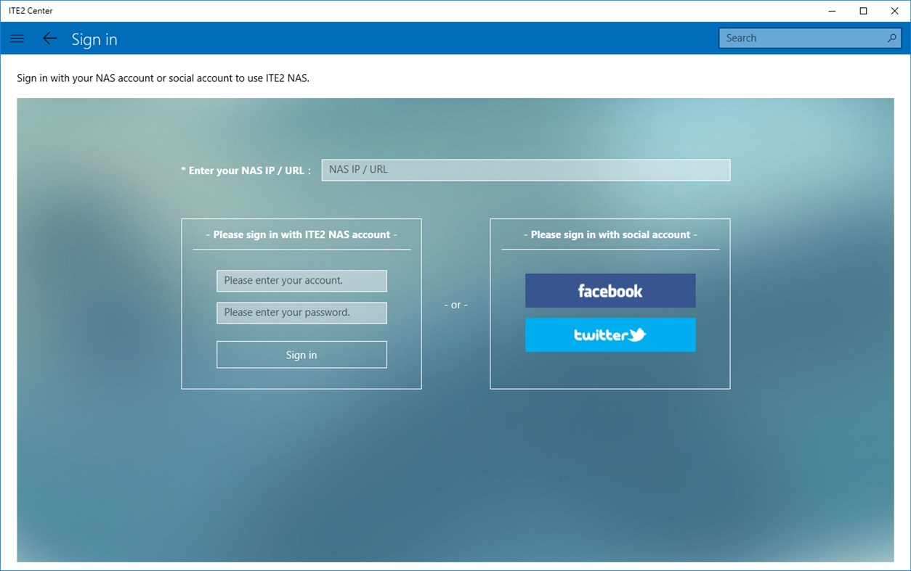
Task: Click the NAS IP / URL input field
Action: click(x=525, y=169)
